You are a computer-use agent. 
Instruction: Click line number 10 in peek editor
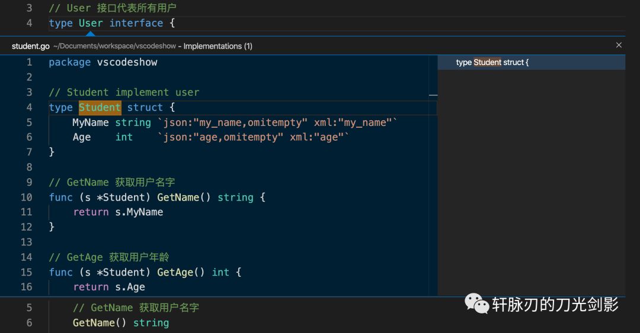(27, 198)
